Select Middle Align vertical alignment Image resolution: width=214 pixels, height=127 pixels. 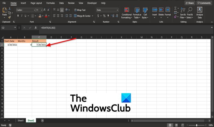[x=58, y=10]
